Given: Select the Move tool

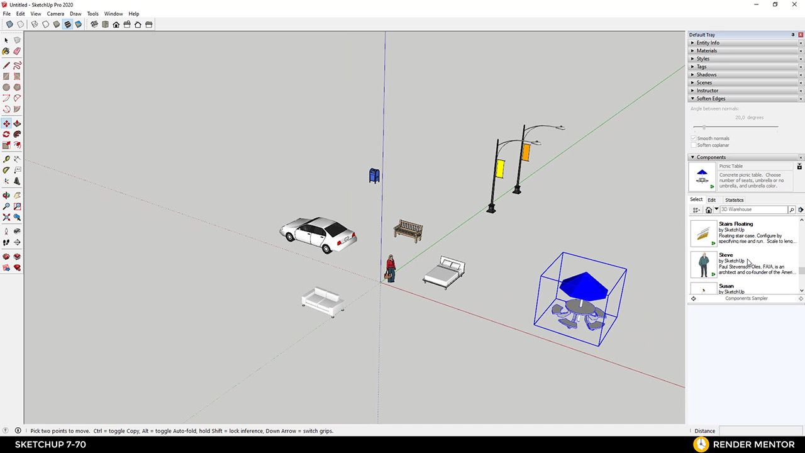Looking at the screenshot, I should coord(6,123).
